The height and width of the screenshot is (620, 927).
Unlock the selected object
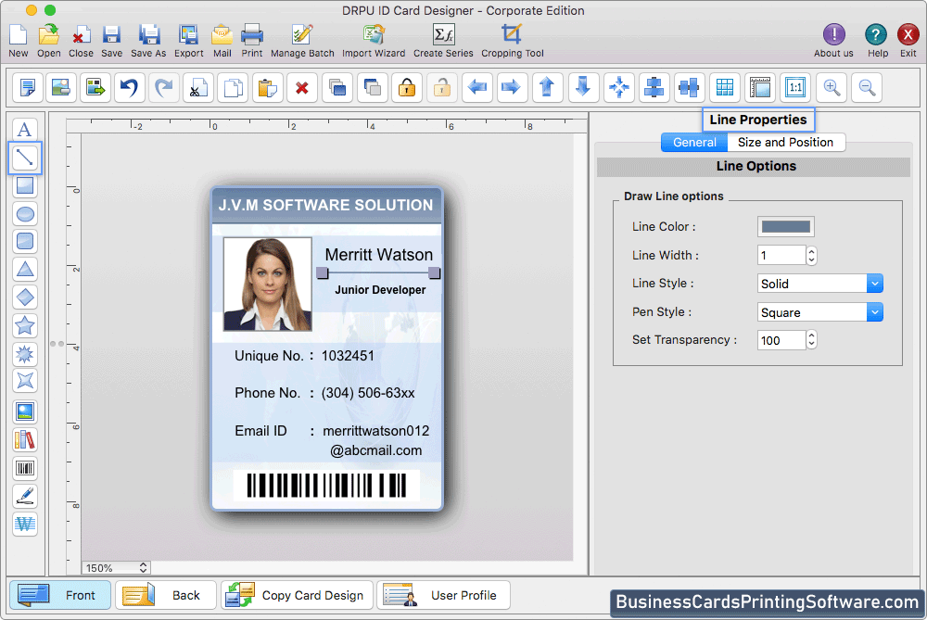[x=441, y=88]
